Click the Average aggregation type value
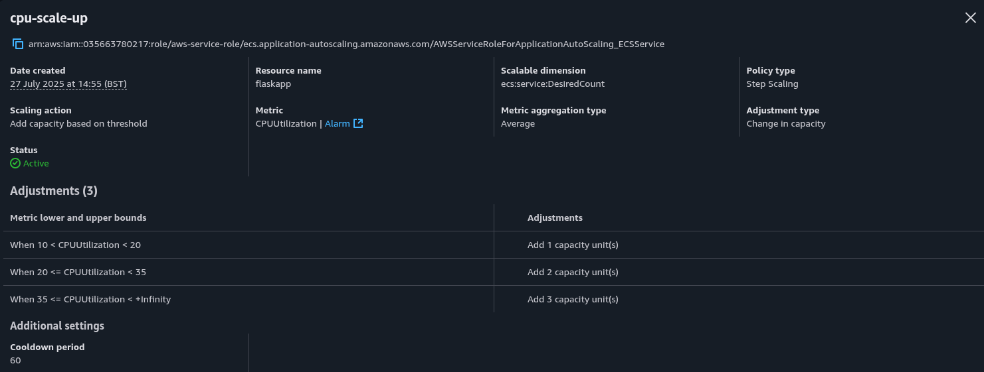 [x=518, y=123]
